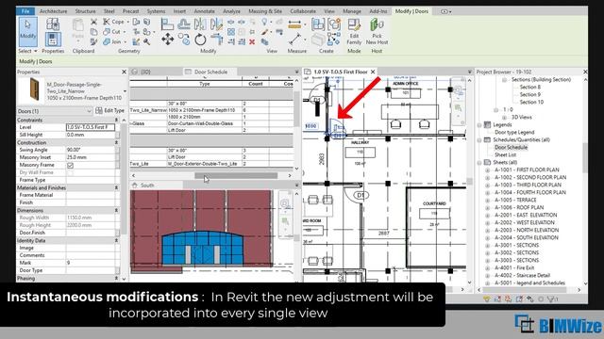Click the door schedule horizontal scrollbar thumb

(236, 176)
